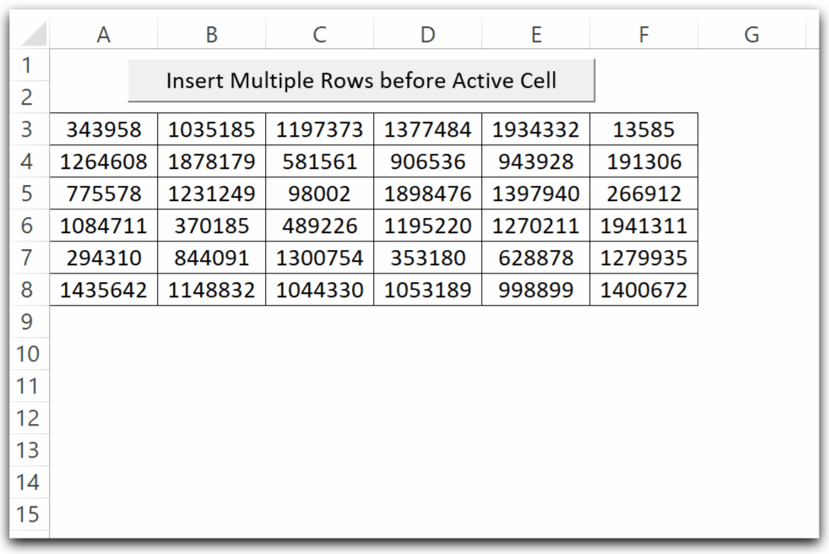
Task: Click the cell containing 13585
Action: 643,129
